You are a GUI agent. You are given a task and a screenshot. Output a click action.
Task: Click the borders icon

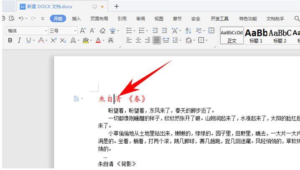[201, 40]
